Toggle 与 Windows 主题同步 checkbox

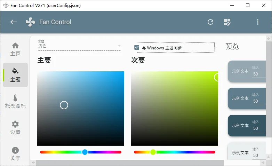coord(137,47)
